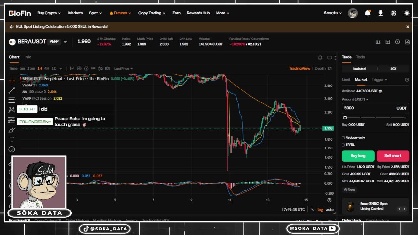Click the Buy long button
418x235 pixels.
358,156
